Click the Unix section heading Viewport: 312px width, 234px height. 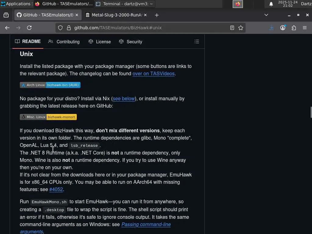pos(26,54)
